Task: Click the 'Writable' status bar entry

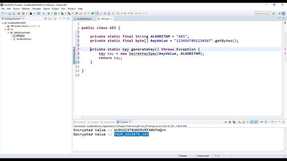Action: tap(183, 156)
